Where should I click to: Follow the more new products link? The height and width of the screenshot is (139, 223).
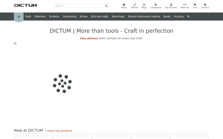coord(59,131)
